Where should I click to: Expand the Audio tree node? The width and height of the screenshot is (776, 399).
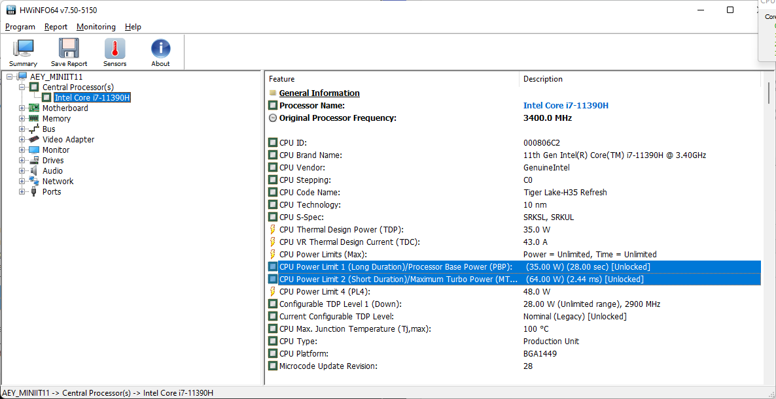[22, 171]
